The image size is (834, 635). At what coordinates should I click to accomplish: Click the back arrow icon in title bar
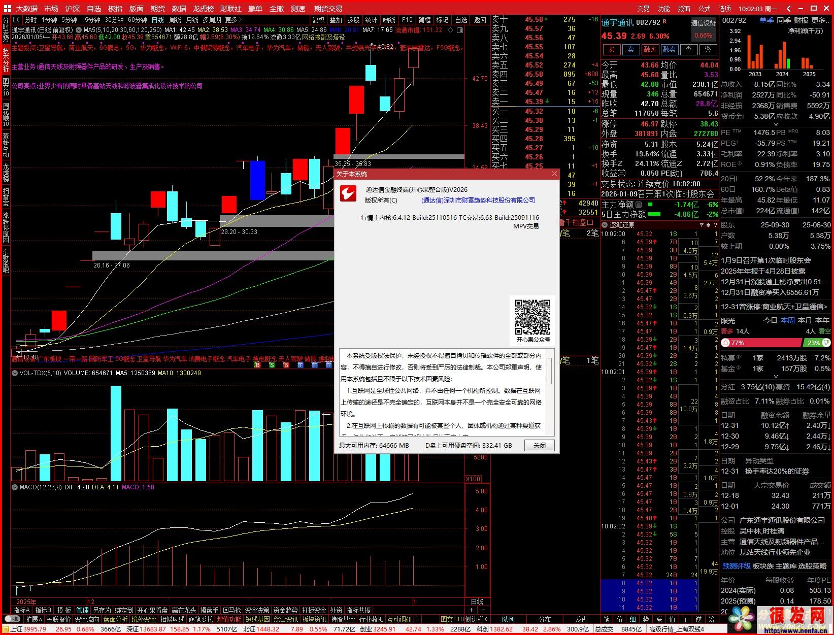[x=788, y=9]
